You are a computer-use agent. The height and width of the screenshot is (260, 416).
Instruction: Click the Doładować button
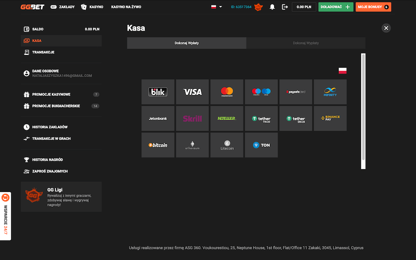[x=336, y=7]
